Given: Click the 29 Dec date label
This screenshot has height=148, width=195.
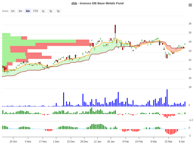Looking at the screenshot, I should (x=84, y=142).
